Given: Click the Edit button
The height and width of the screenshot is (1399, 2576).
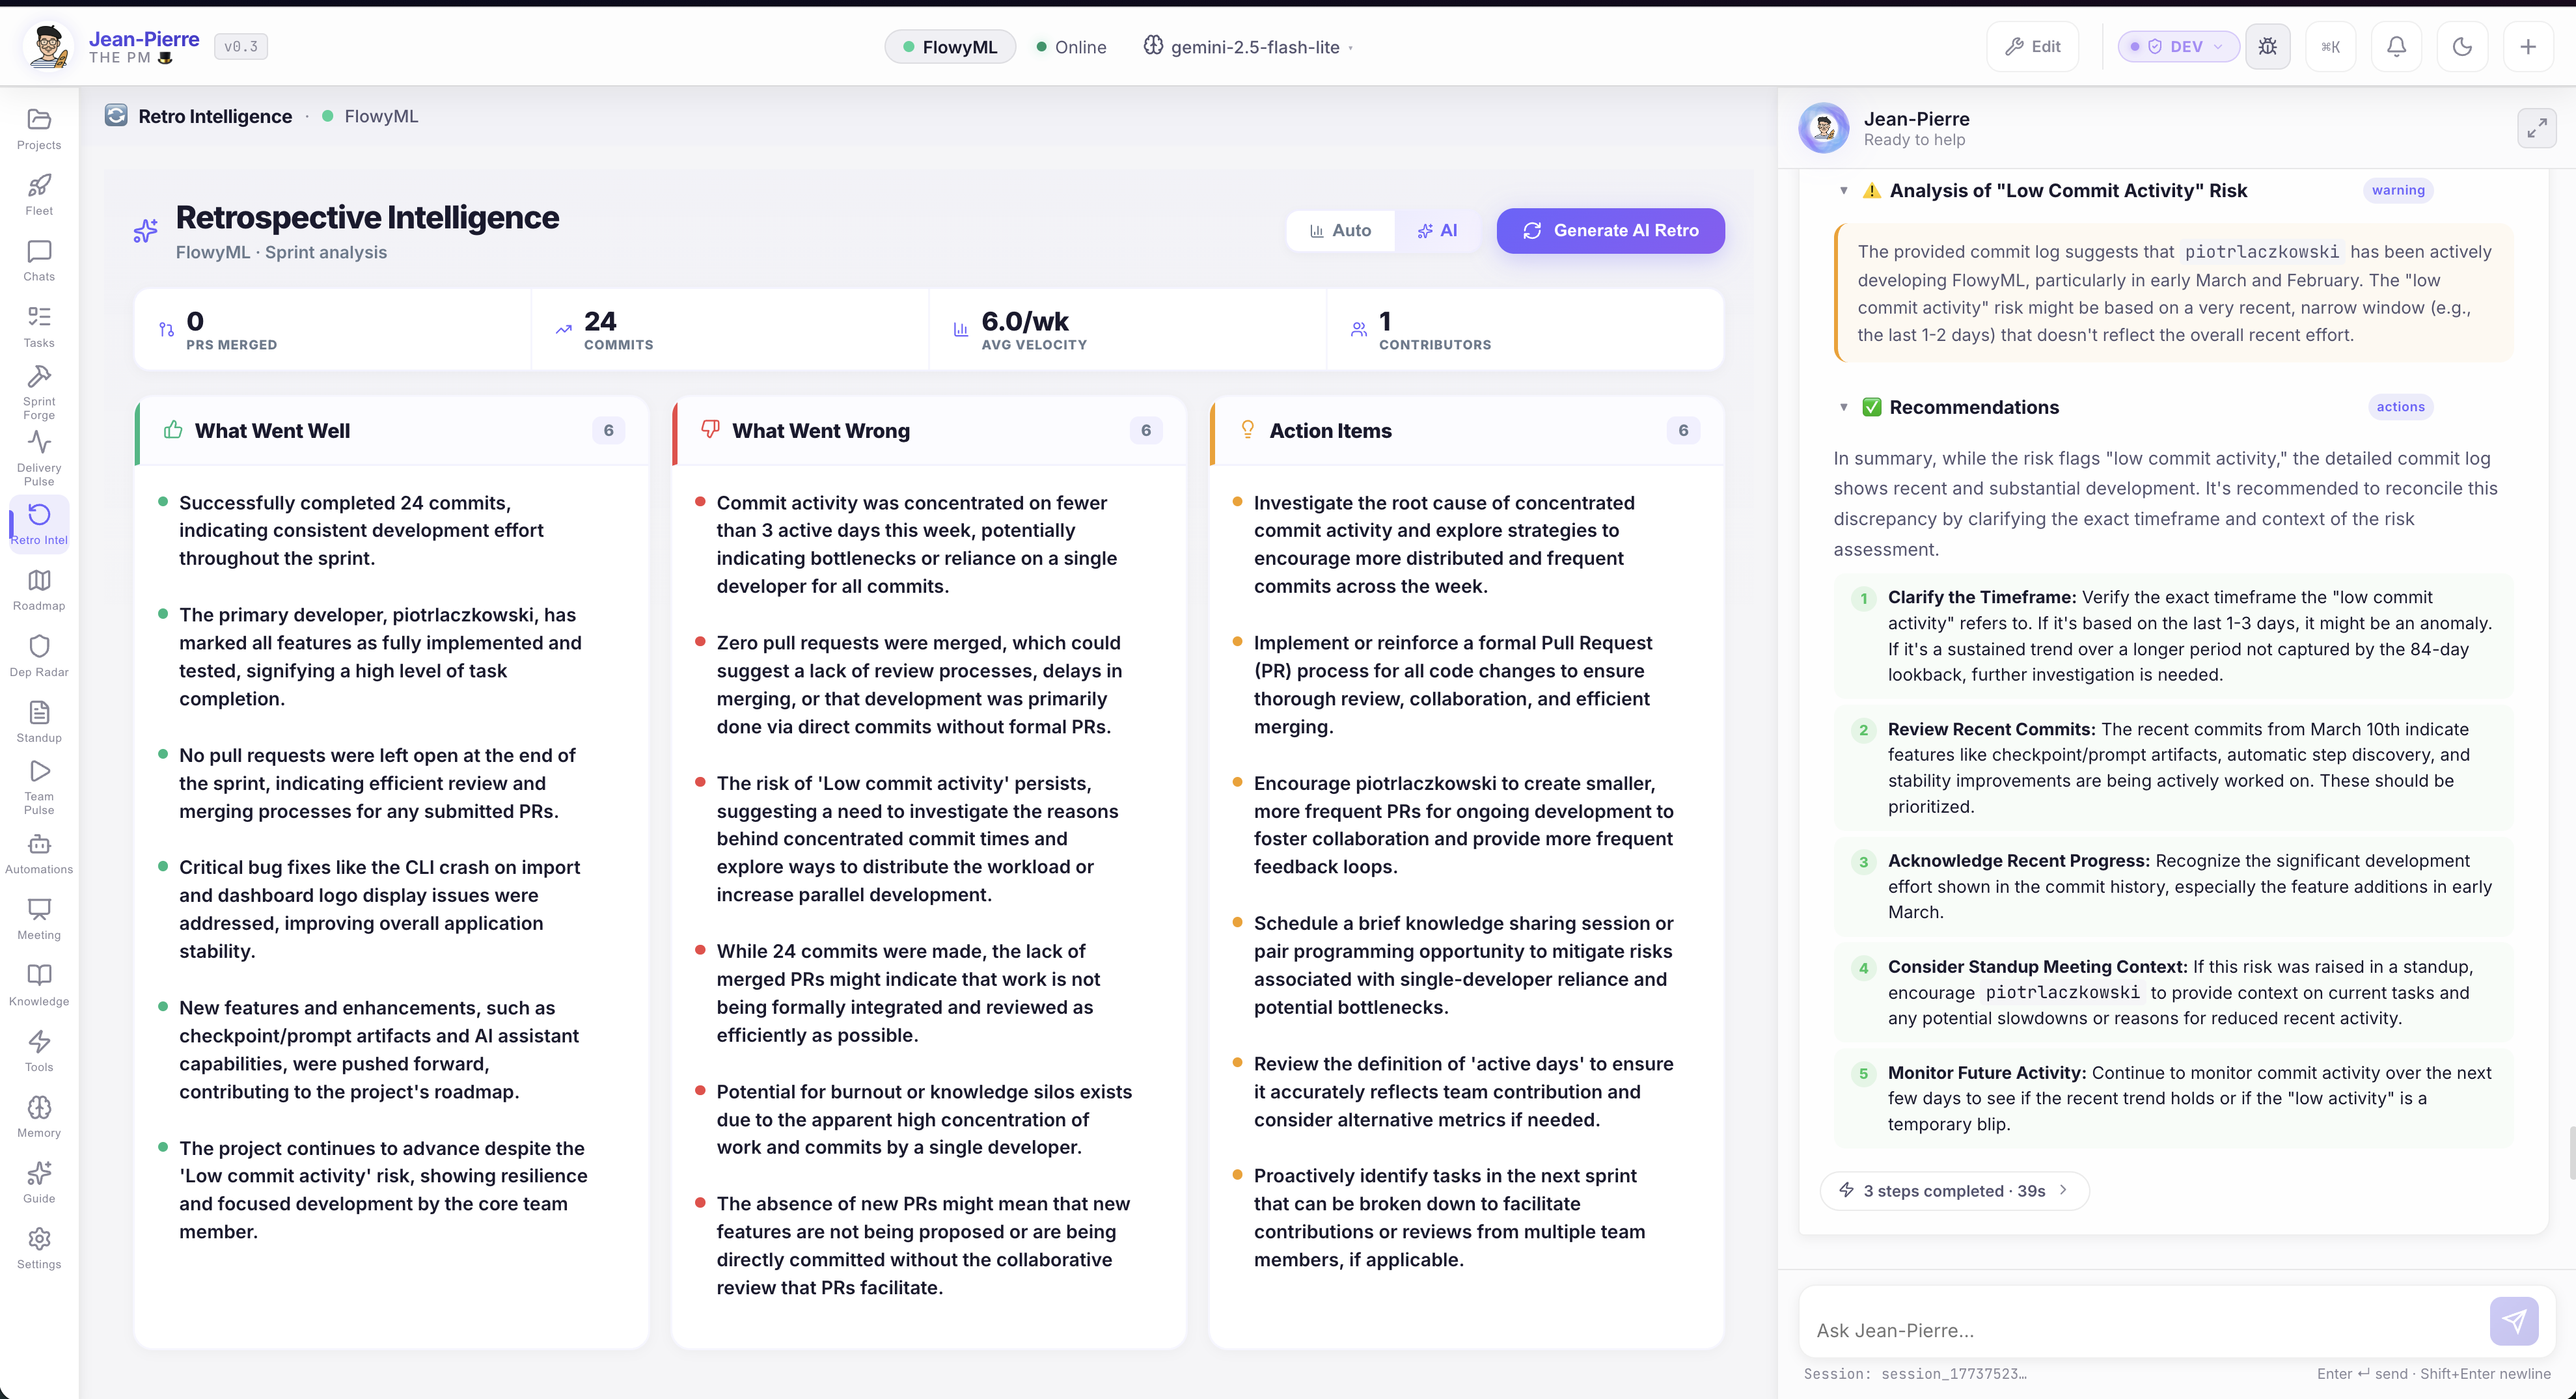Looking at the screenshot, I should click(2032, 46).
